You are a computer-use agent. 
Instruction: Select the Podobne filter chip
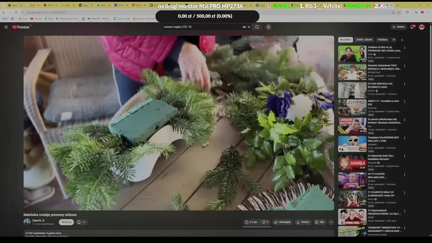pyautogui.click(x=383, y=40)
